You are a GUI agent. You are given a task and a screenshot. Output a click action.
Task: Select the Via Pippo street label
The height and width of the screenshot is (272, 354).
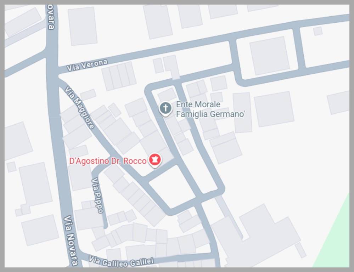pos(97,195)
